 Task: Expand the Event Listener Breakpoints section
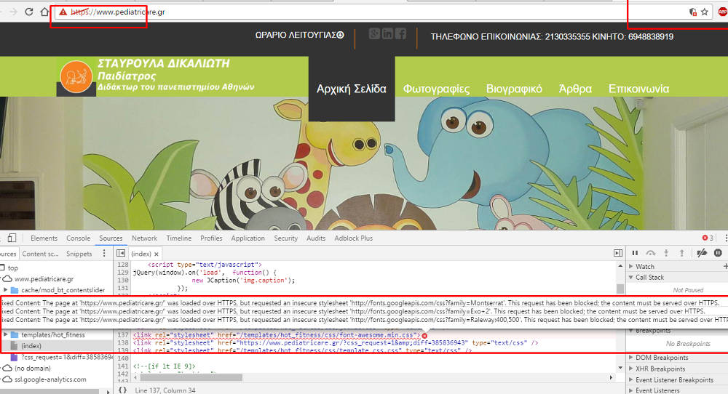(631, 379)
